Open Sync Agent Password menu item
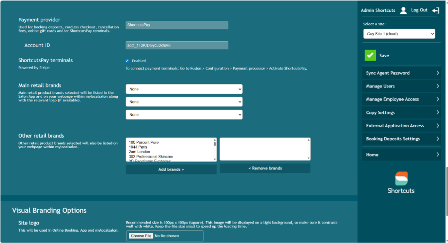Screen dimensions: 448x243 tap(401, 73)
